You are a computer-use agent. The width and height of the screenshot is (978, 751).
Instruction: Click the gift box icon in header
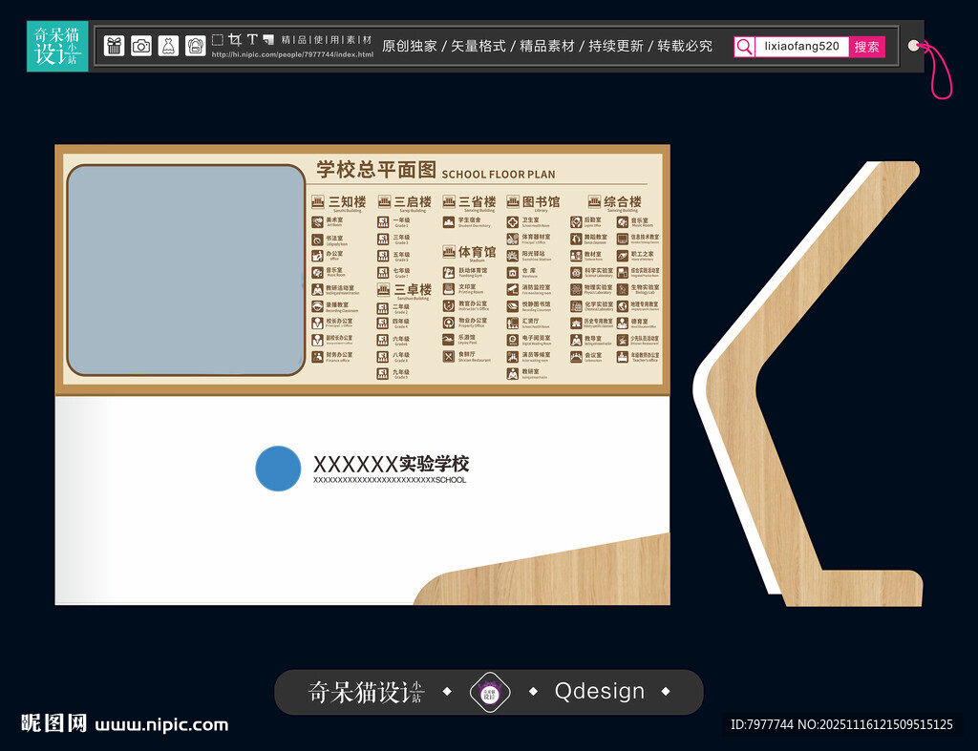[115, 46]
